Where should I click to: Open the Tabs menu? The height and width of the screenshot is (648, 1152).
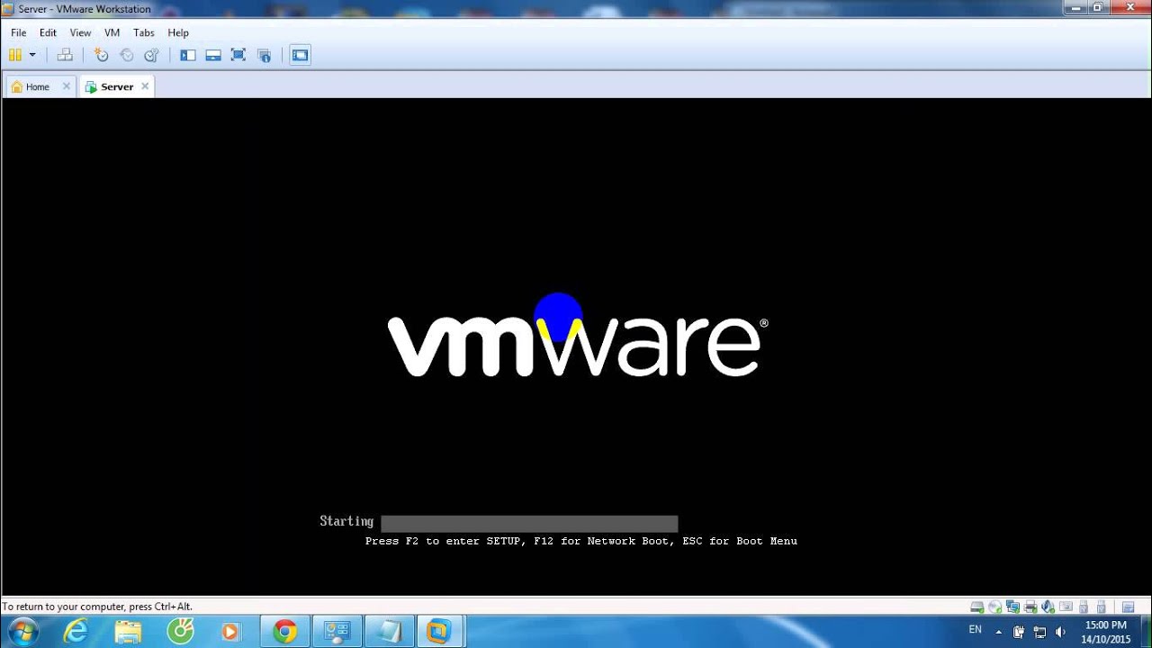144,32
